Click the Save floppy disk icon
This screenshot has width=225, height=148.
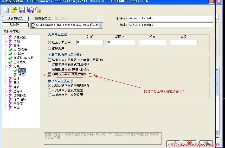22,10
